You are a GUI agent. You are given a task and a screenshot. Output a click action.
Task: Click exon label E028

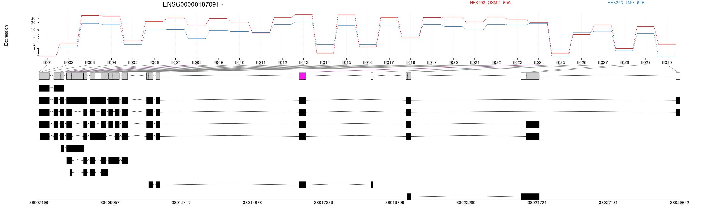click(624, 62)
